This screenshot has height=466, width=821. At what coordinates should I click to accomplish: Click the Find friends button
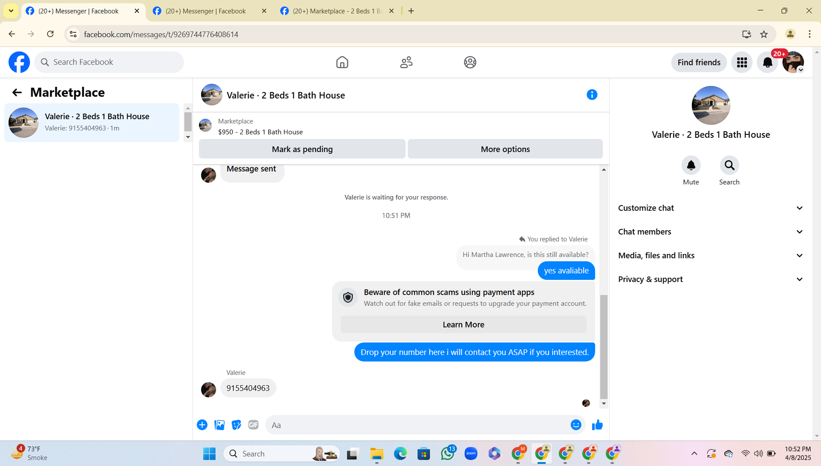click(699, 63)
